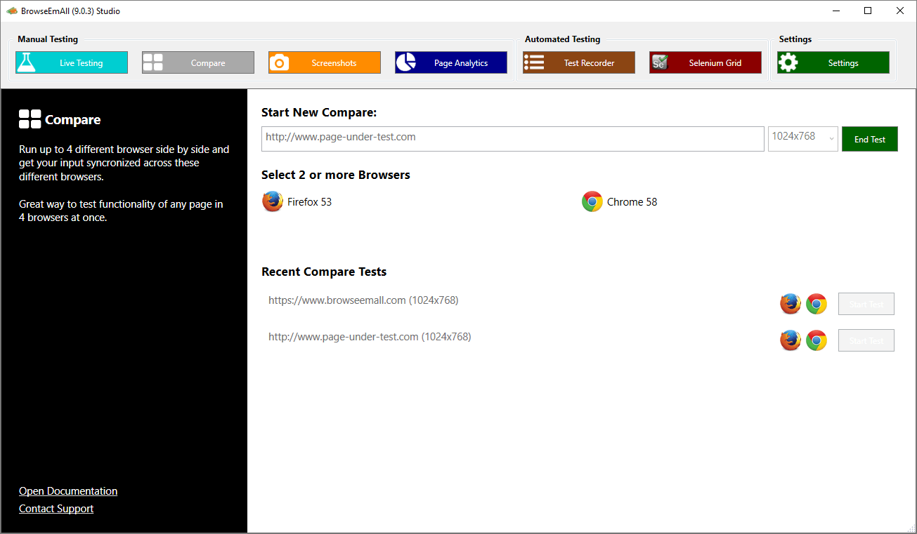The height and width of the screenshot is (534, 917).
Task: Click the Live Testing flask icon
Action: point(26,62)
